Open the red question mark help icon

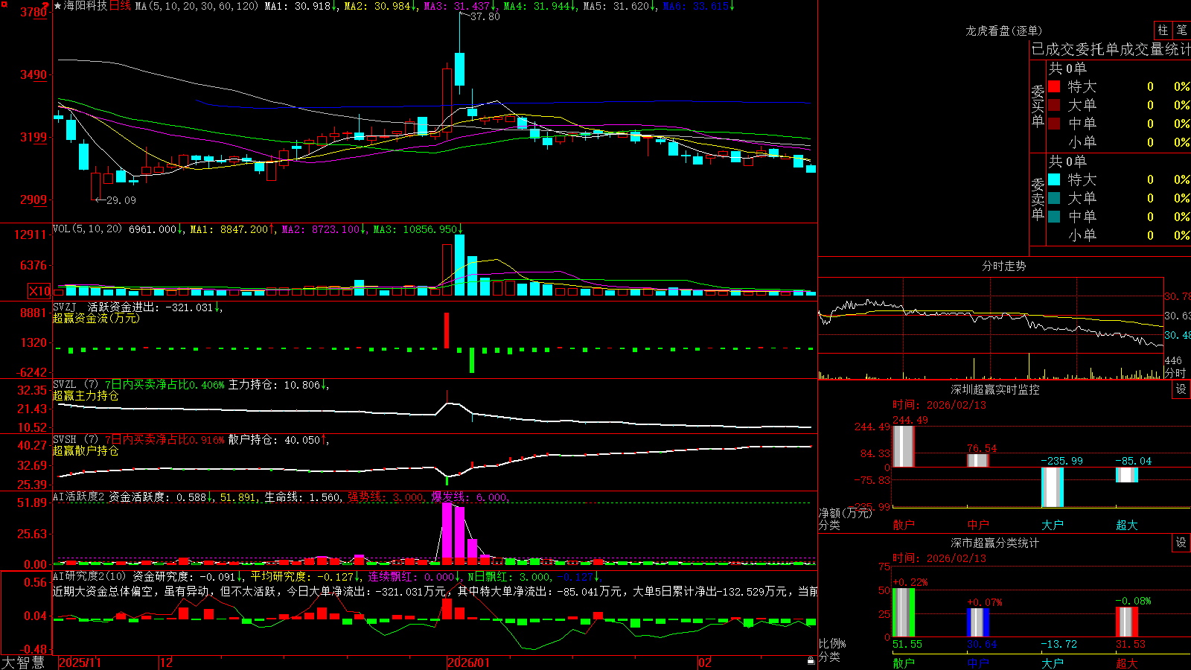(46, 6)
